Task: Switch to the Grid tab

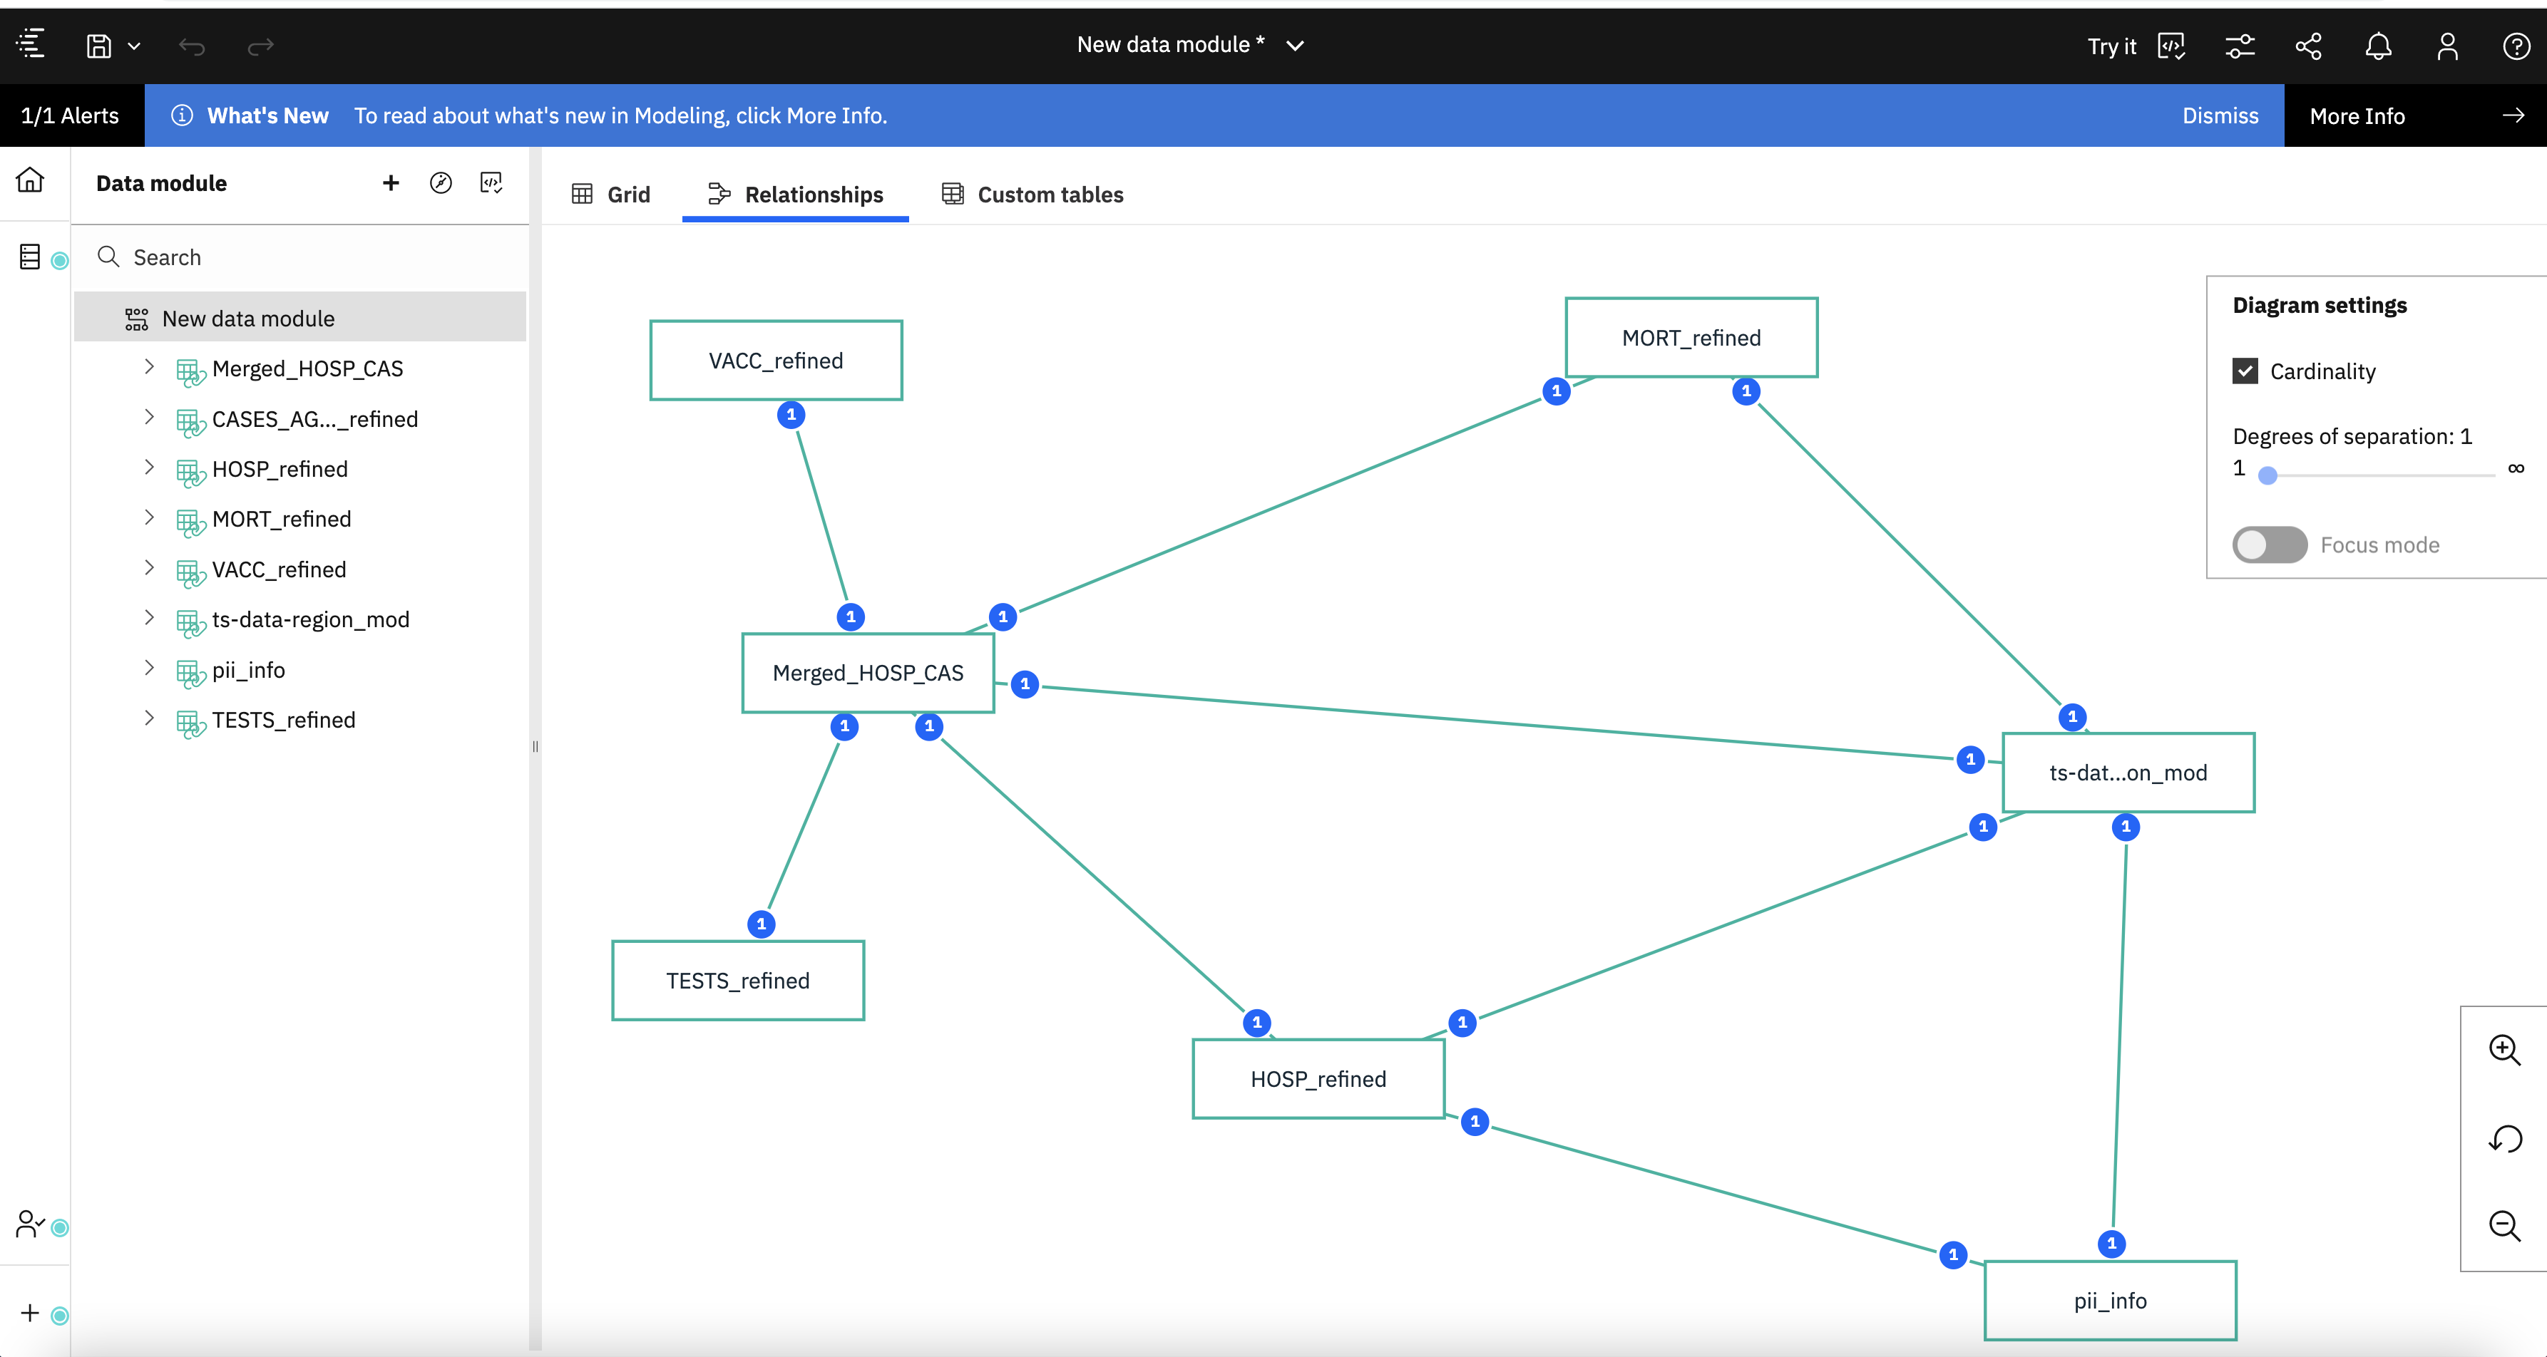Action: click(611, 195)
